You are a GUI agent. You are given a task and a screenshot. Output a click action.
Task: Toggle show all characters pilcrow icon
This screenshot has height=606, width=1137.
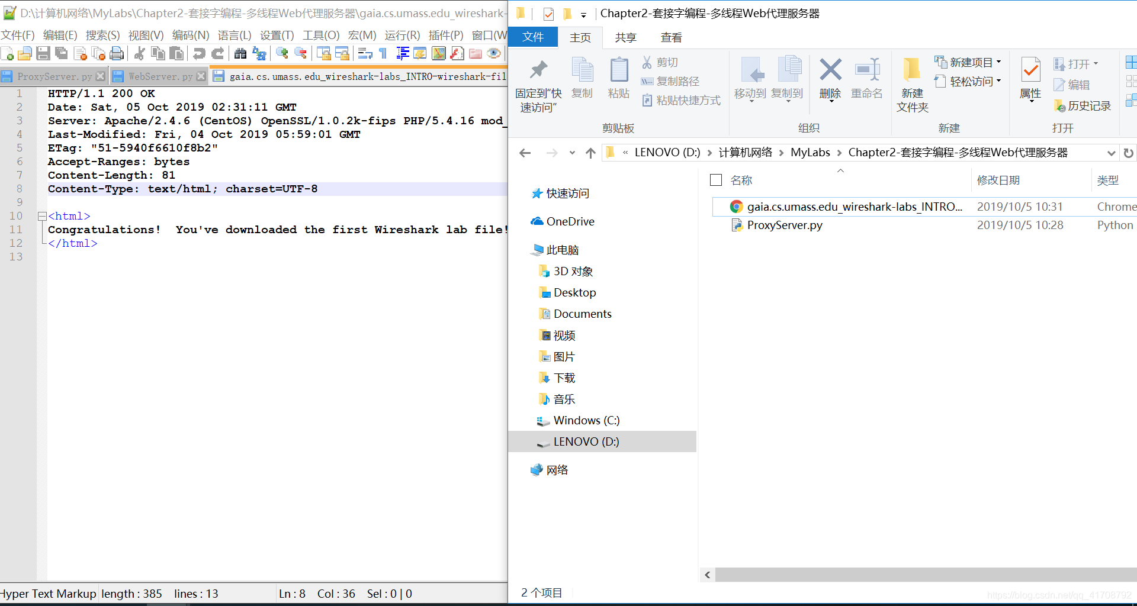(x=383, y=54)
